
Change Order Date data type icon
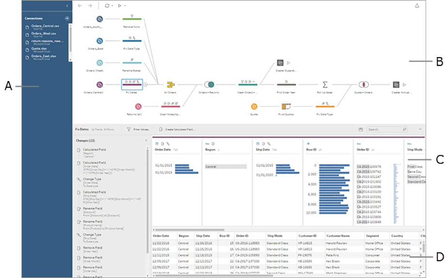coord(157,144)
